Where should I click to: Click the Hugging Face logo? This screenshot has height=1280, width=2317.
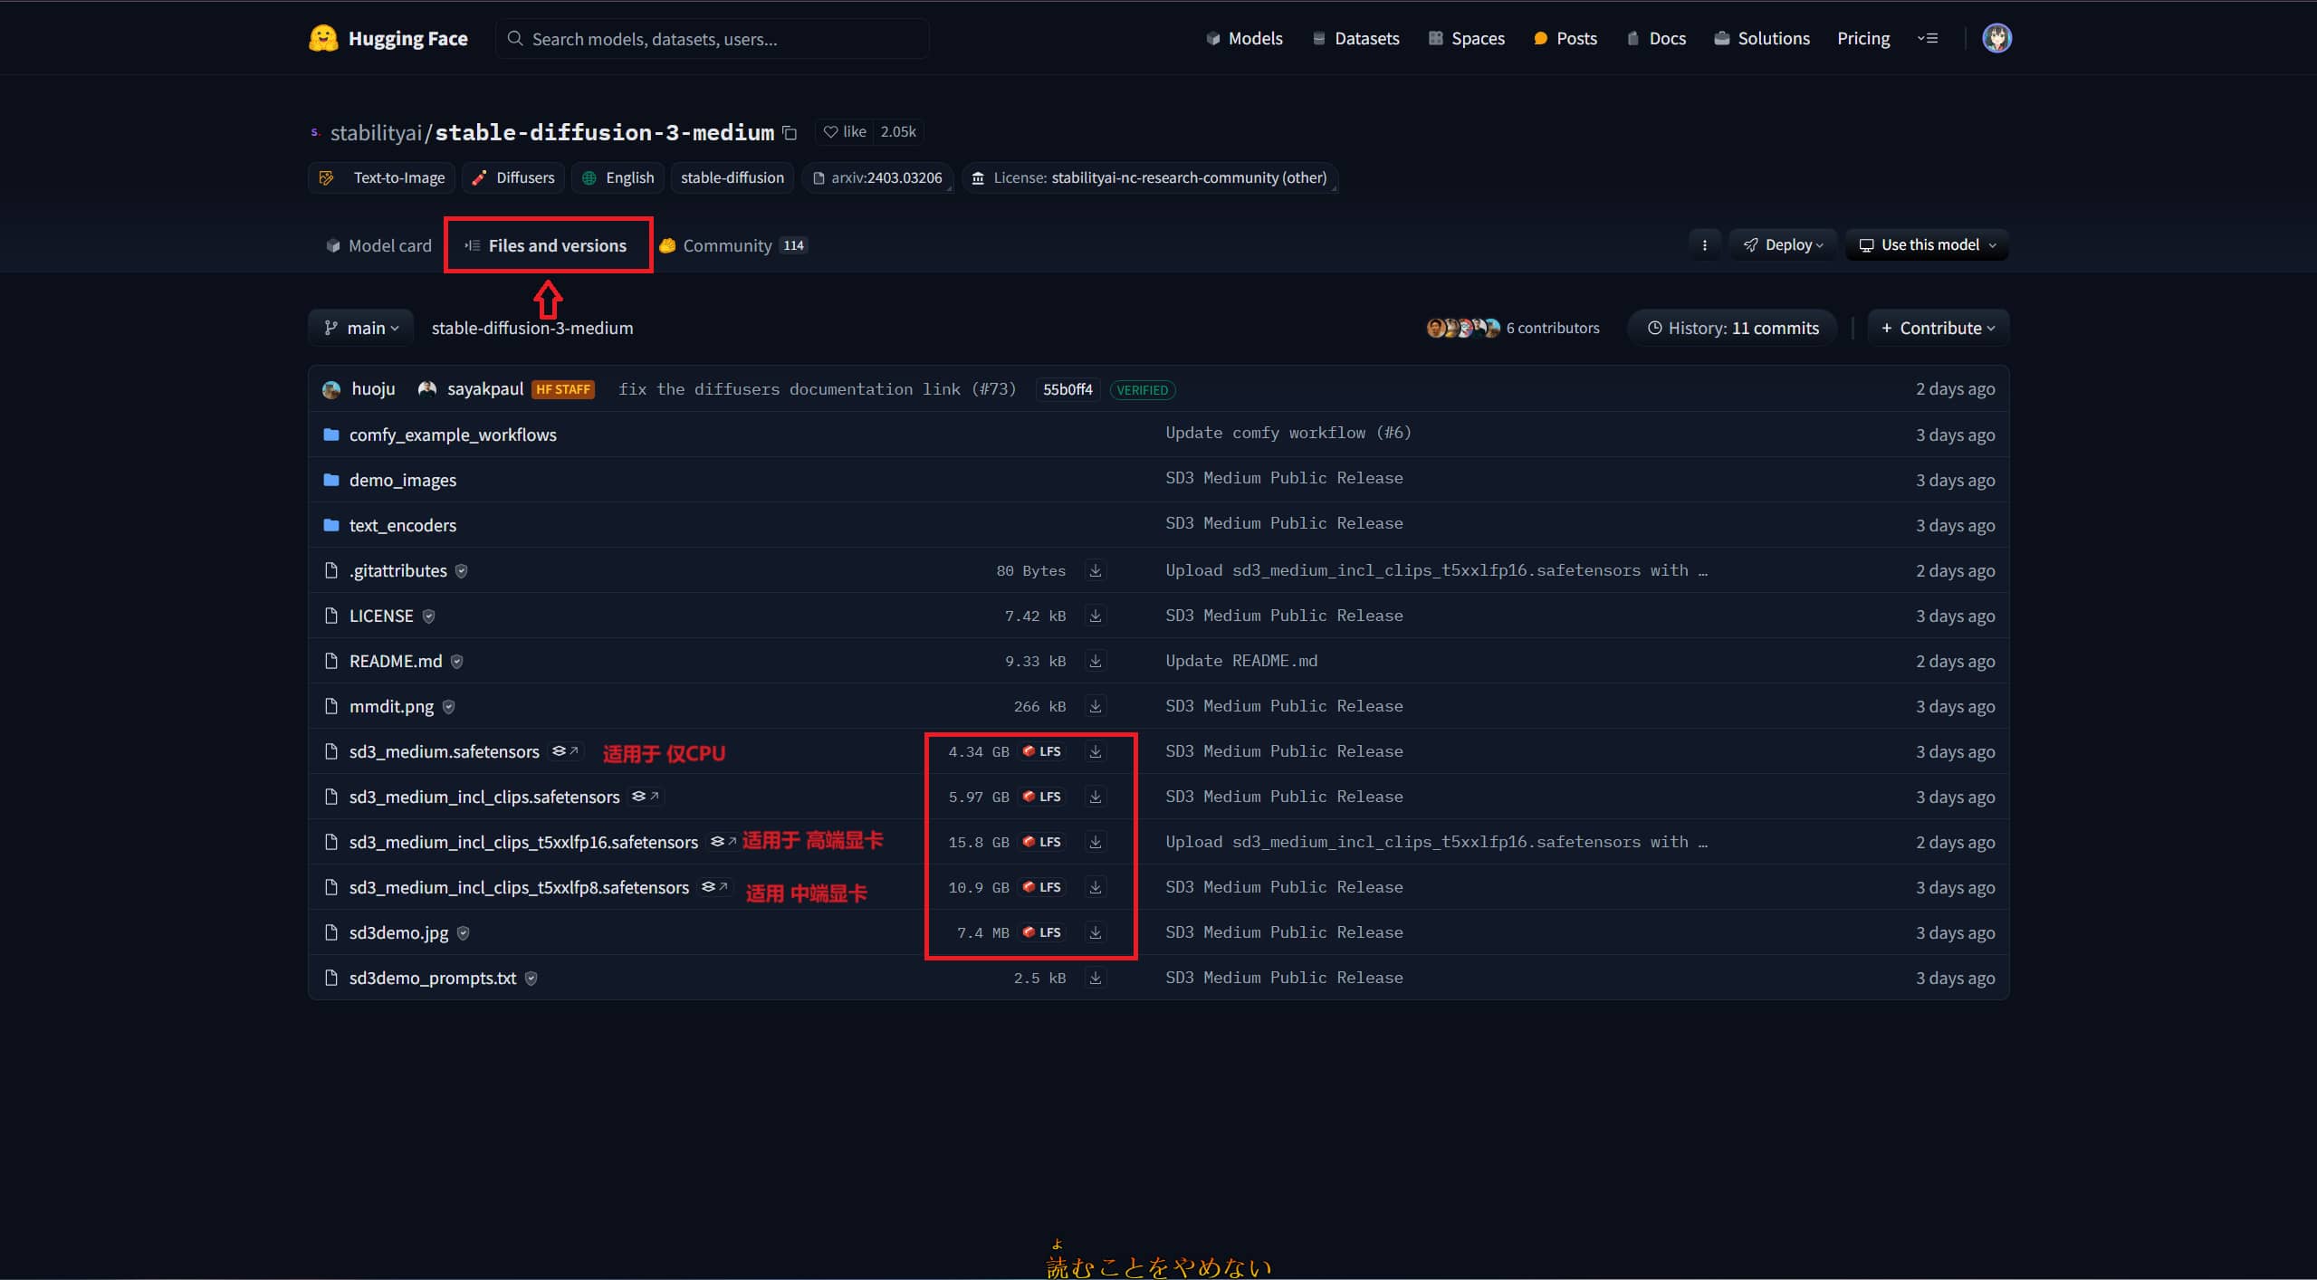point(388,38)
